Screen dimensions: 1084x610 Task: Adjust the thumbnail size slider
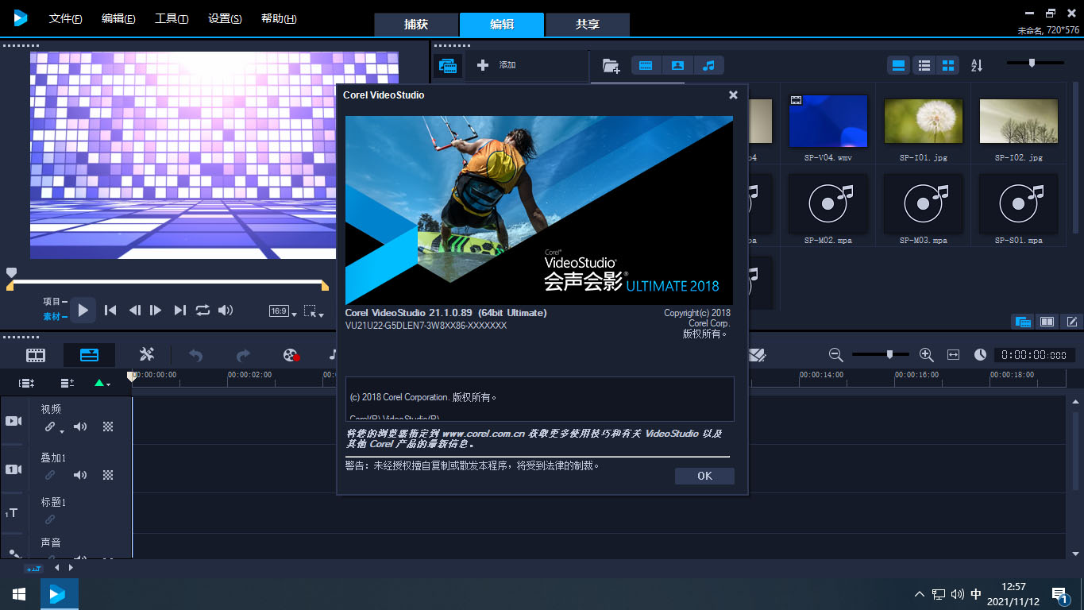pos(1032,64)
